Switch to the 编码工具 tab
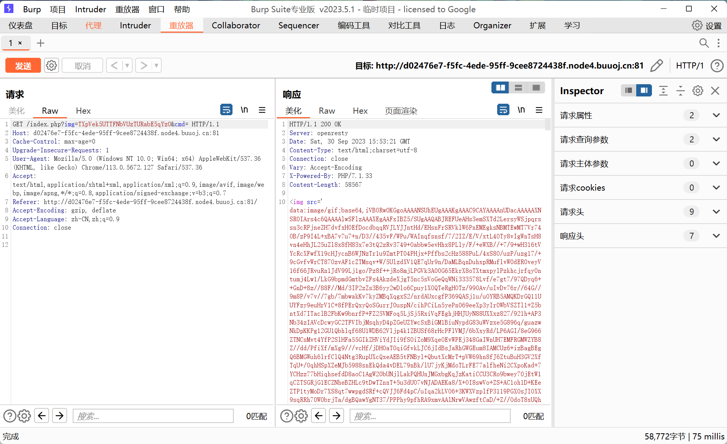 point(354,26)
